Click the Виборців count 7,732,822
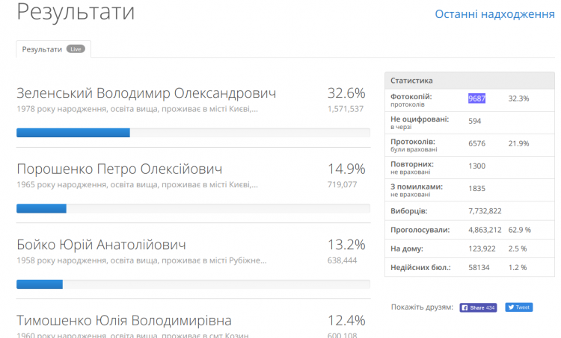Viewport: 561px width, 338px height. (485, 210)
